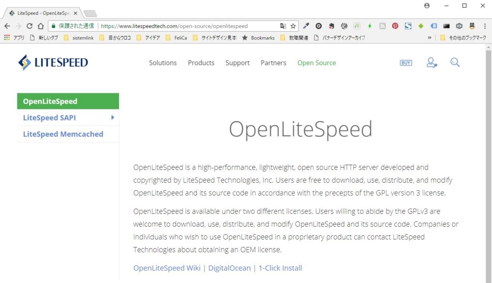Screen dimensions: 492x283
Task: Open the 新しいタブ bookmark
Action: point(44,38)
